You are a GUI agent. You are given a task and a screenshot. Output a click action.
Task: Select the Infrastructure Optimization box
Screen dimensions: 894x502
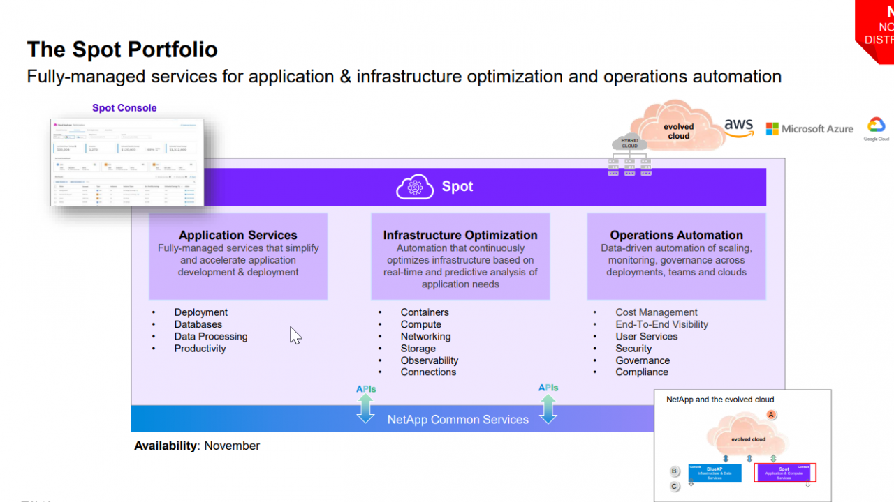(x=460, y=256)
